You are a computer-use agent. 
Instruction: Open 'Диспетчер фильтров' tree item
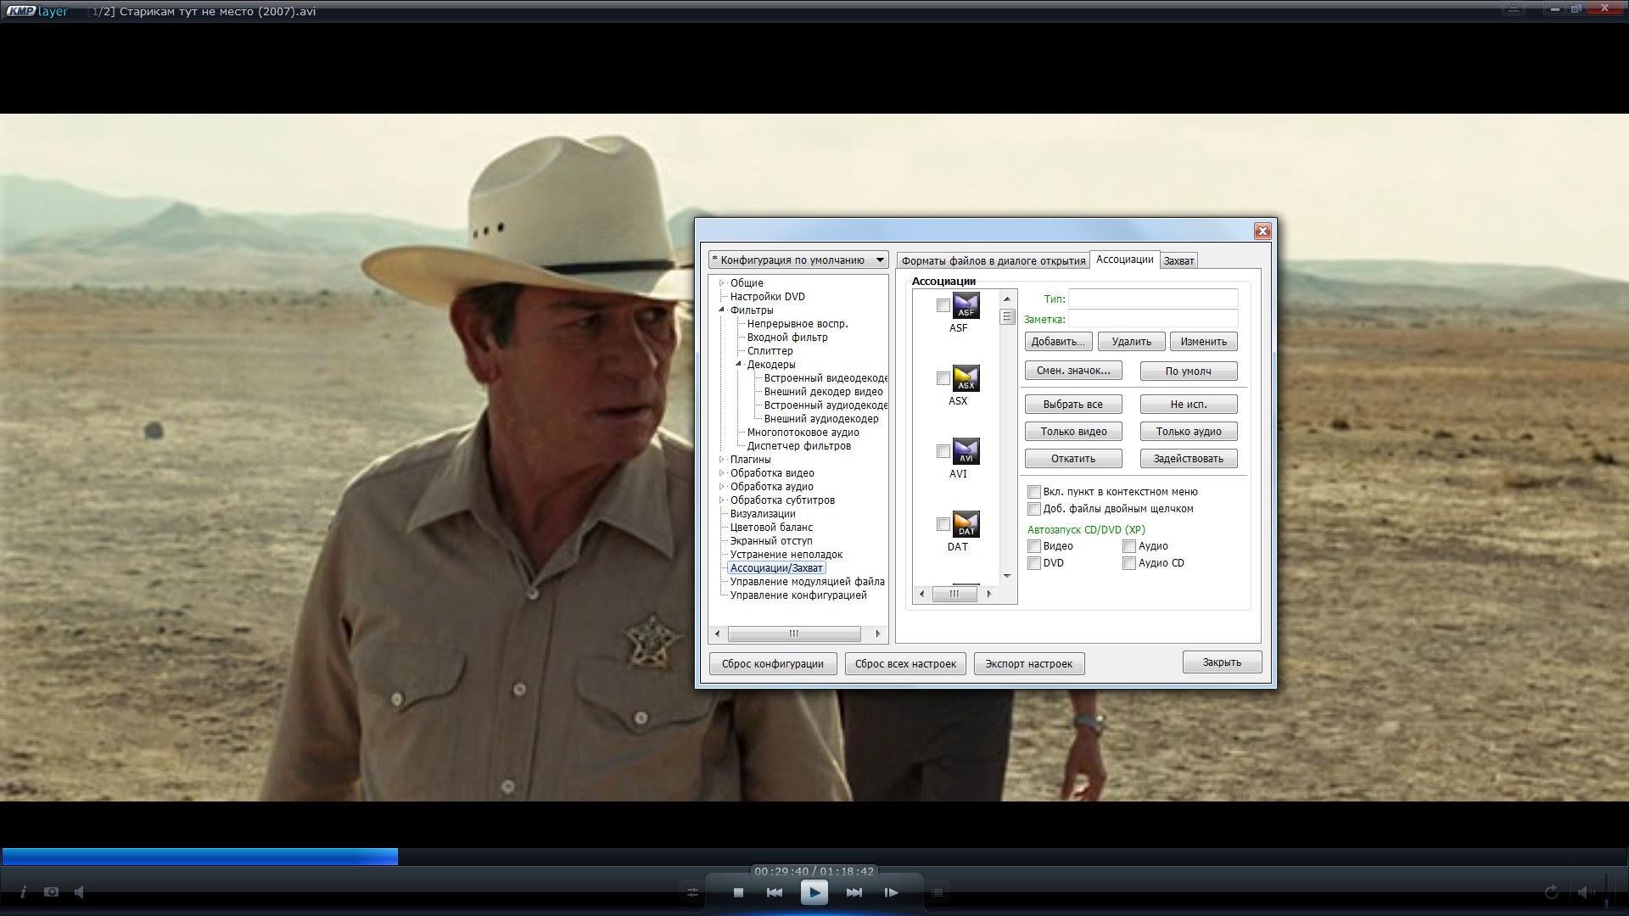[798, 445]
